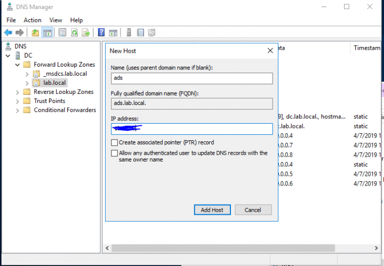Expand the _msdcs.lab.local zone
Screen dimensions: 384x266
(x=27, y=74)
